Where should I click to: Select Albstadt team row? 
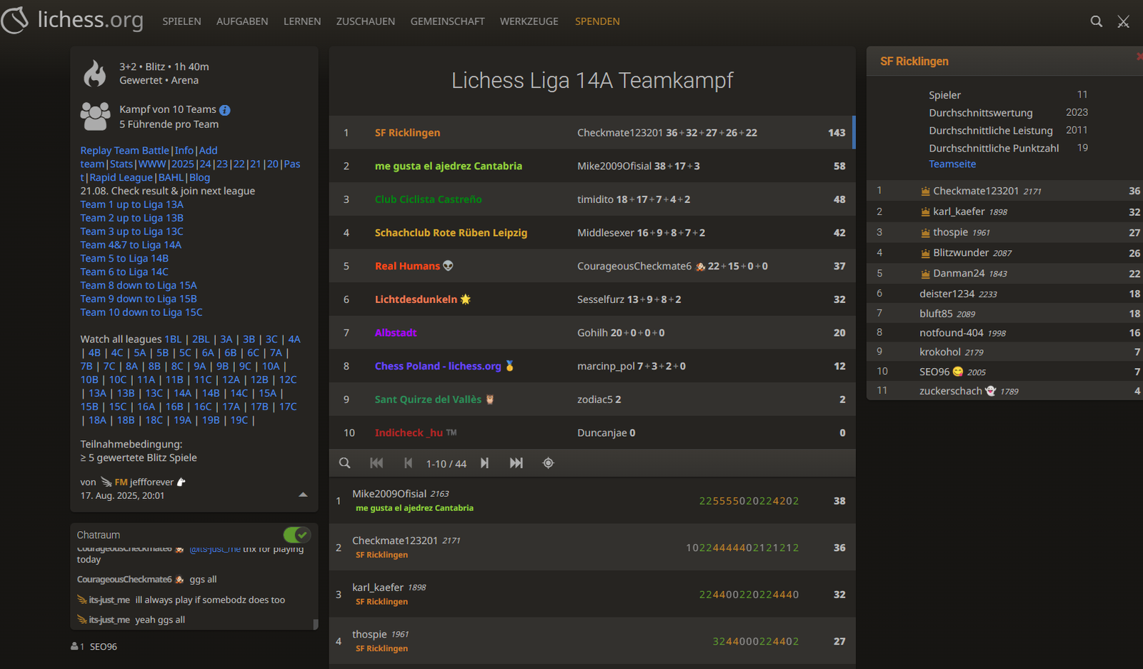(592, 332)
